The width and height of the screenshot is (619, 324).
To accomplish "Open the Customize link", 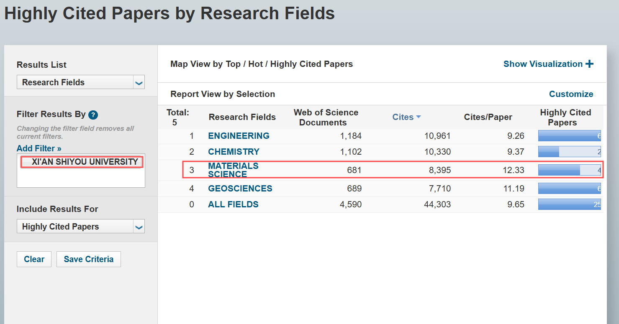I will tap(571, 94).
